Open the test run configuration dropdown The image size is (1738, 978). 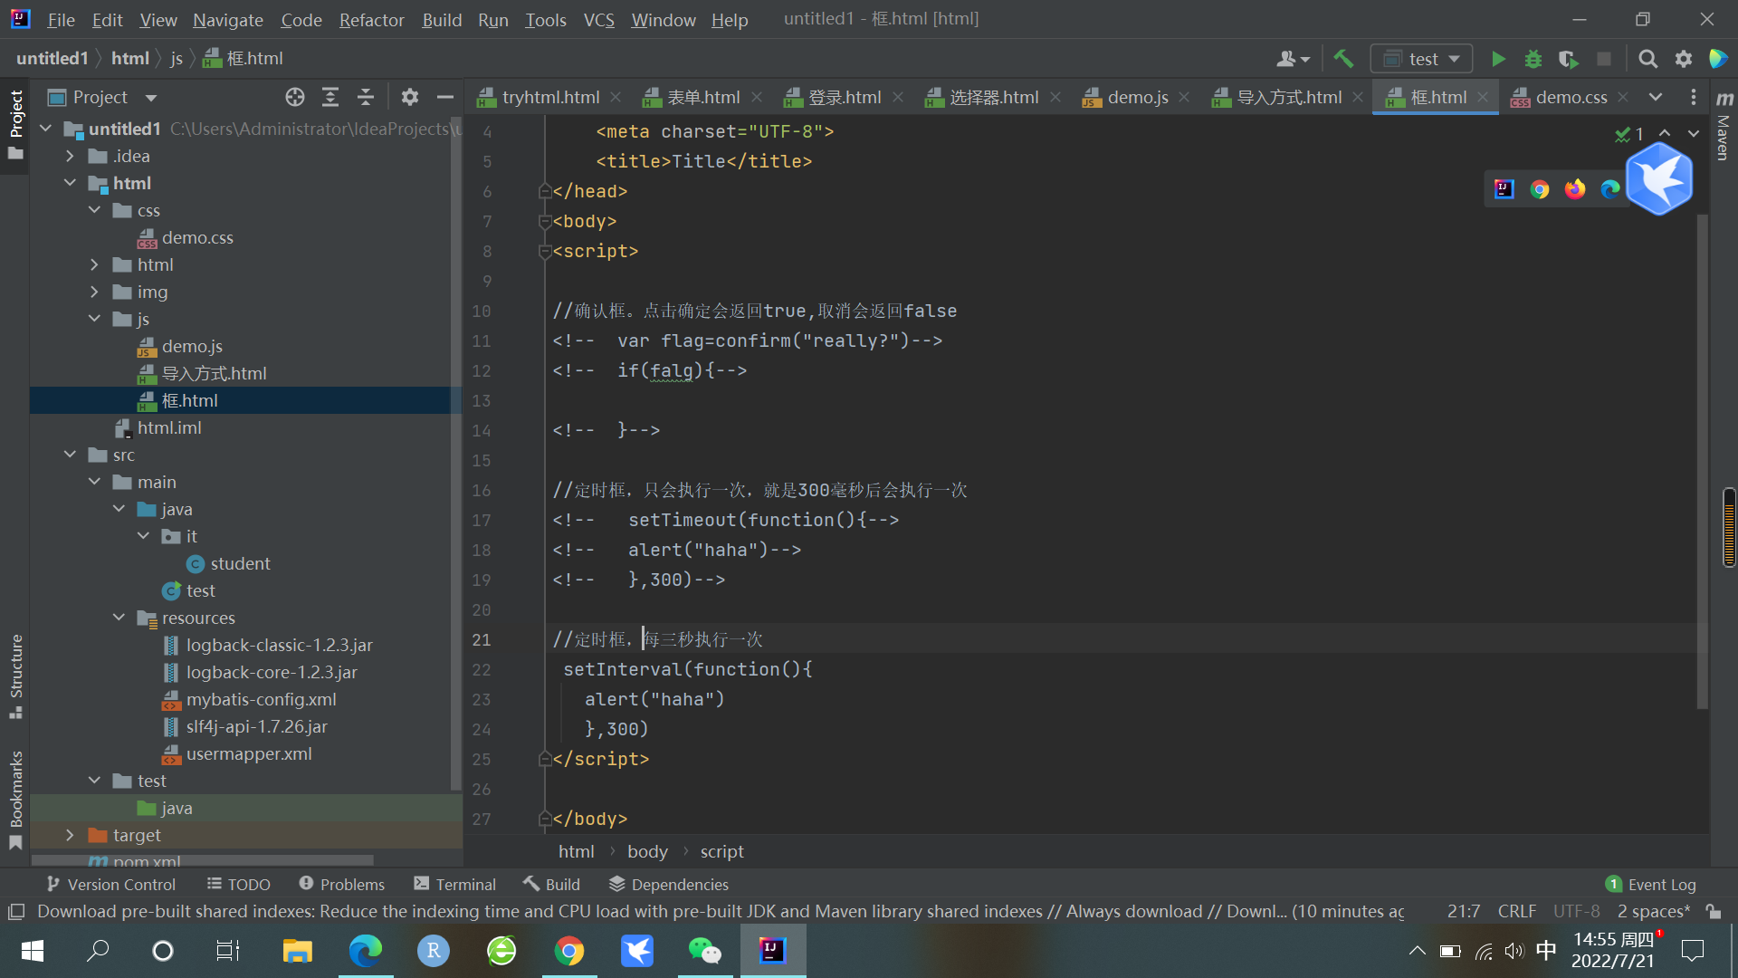pyautogui.click(x=1422, y=59)
